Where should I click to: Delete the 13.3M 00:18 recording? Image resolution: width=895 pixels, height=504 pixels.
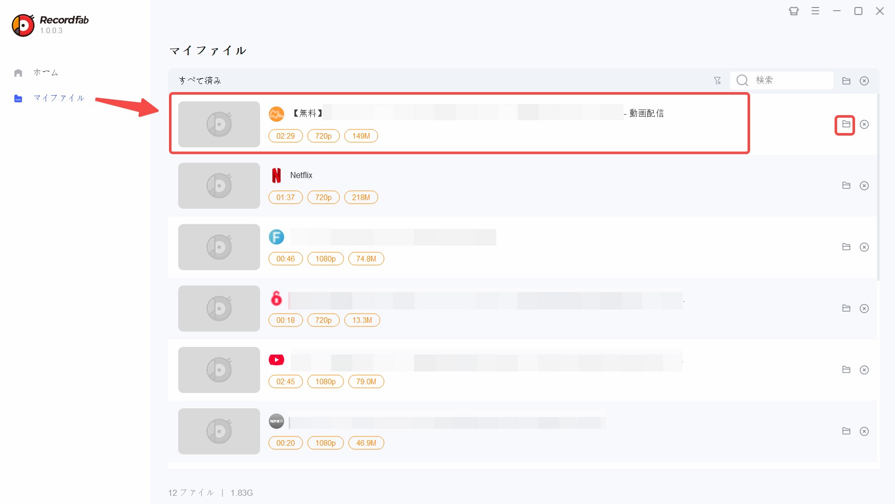(864, 309)
